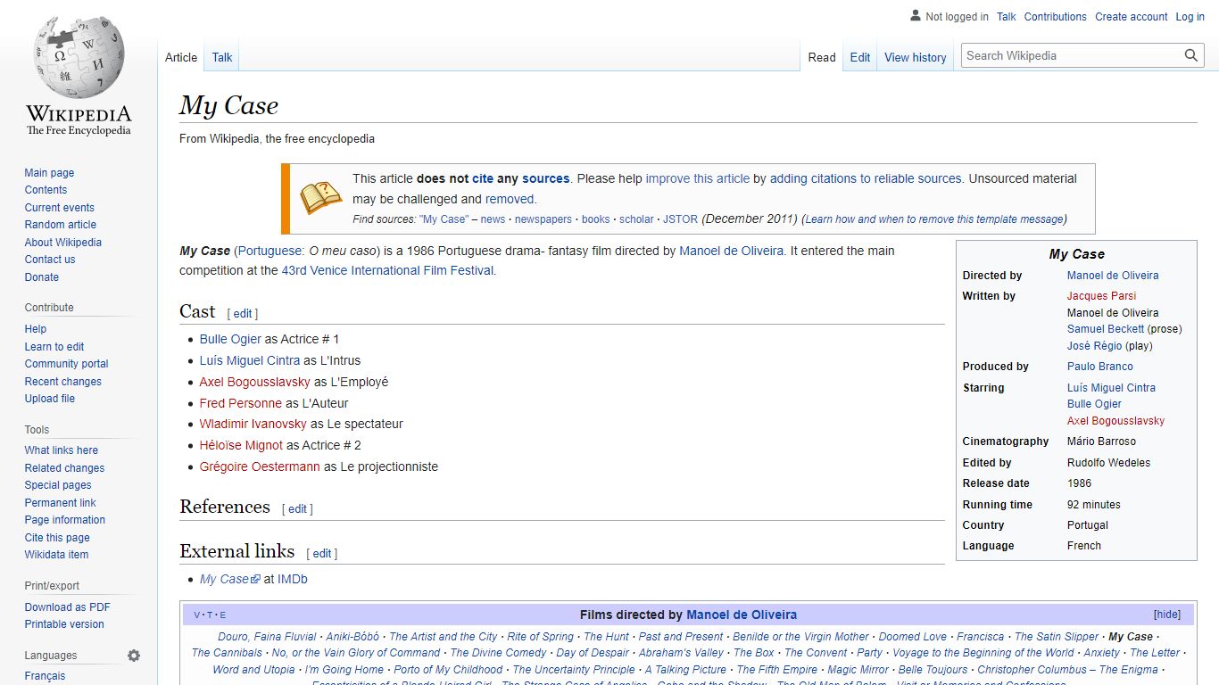Click the Donate sidebar link
This screenshot has width=1219, height=685.
coord(42,277)
